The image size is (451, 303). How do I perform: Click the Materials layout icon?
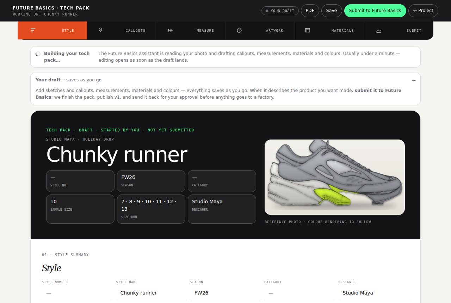[308, 31]
